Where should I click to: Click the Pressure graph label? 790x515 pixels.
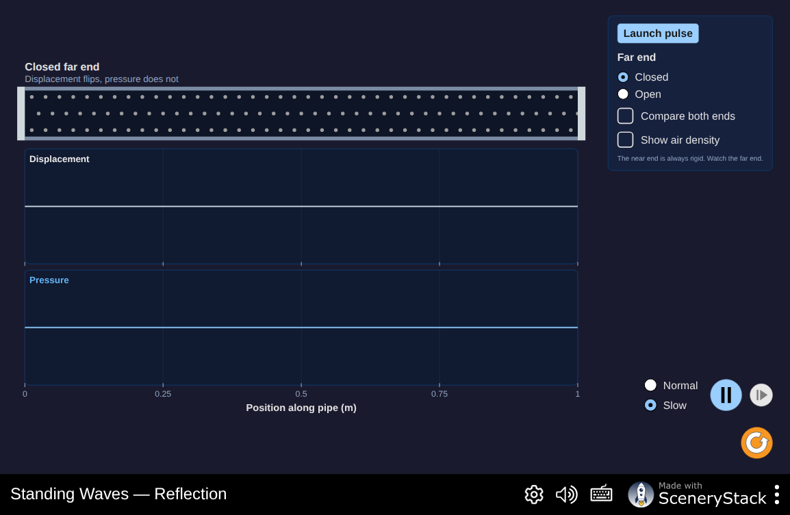(x=49, y=280)
